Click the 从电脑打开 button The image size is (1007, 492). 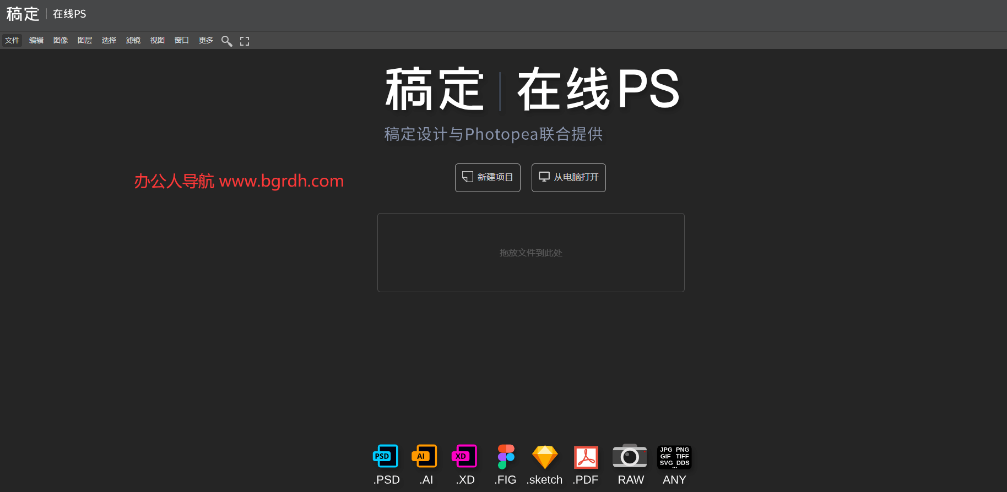point(569,177)
